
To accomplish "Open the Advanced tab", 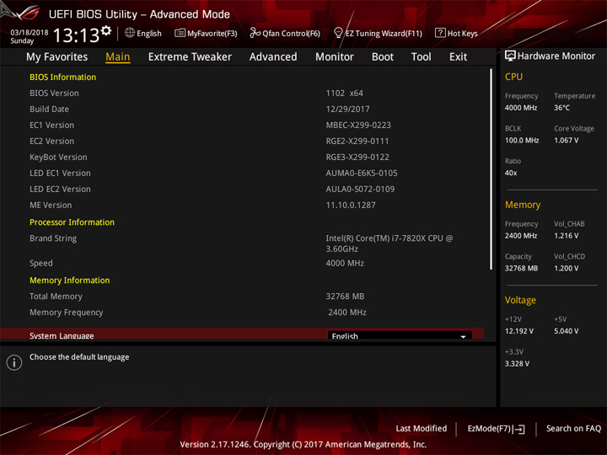I will coord(273,57).
